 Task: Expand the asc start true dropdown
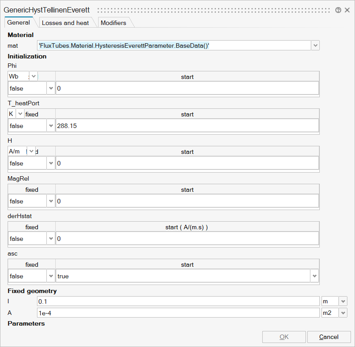coord(314,276)
